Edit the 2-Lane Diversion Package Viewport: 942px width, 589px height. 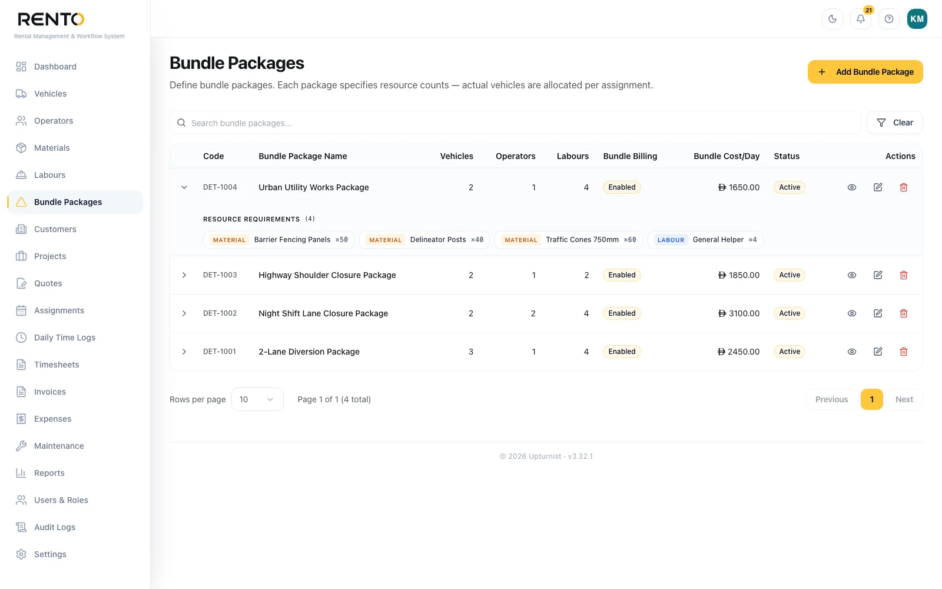point(878,352)
